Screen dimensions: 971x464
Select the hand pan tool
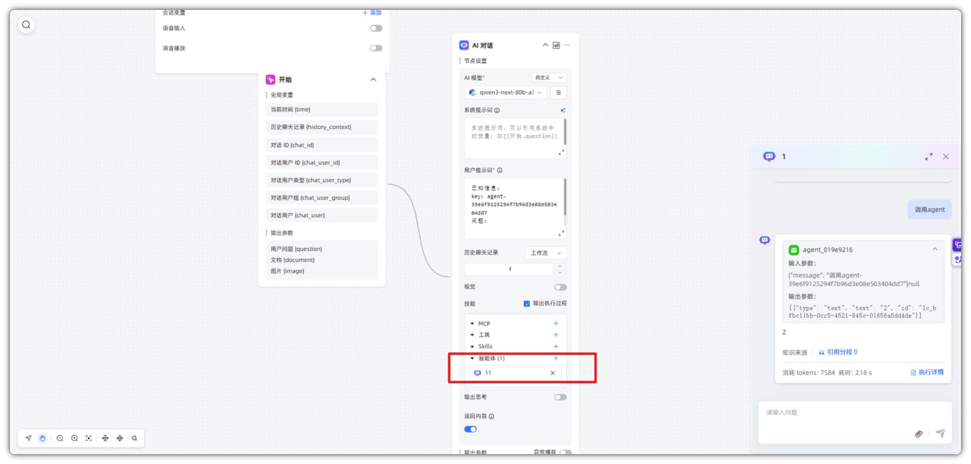pyautogui.click(x=43, y=438)
